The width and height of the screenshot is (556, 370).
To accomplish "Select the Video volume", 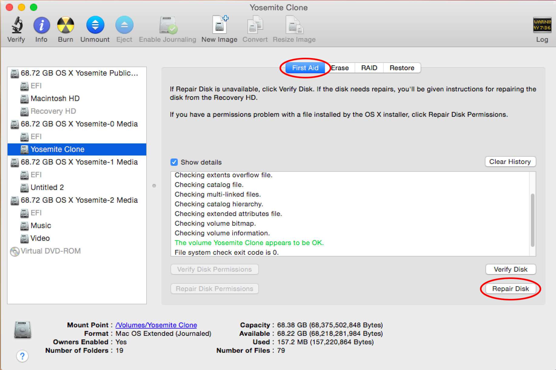I will point(77,238).
